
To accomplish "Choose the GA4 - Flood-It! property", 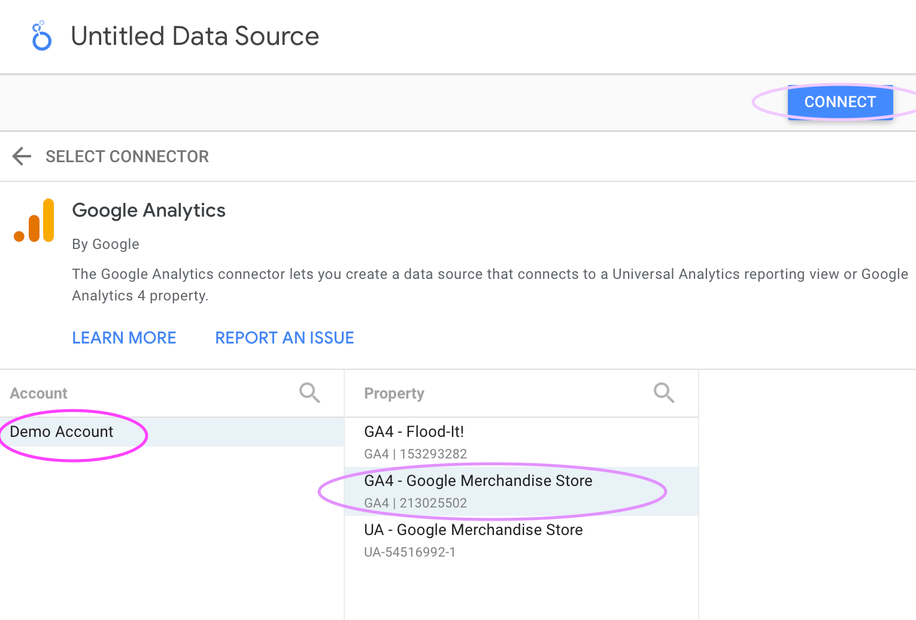I will pos(521,442).
